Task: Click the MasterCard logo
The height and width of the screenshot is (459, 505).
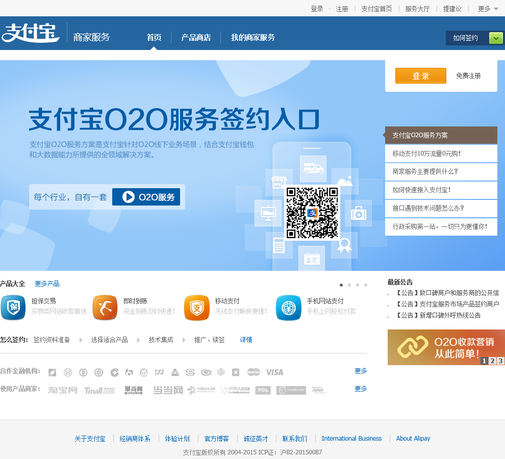Action: [254, 372]
